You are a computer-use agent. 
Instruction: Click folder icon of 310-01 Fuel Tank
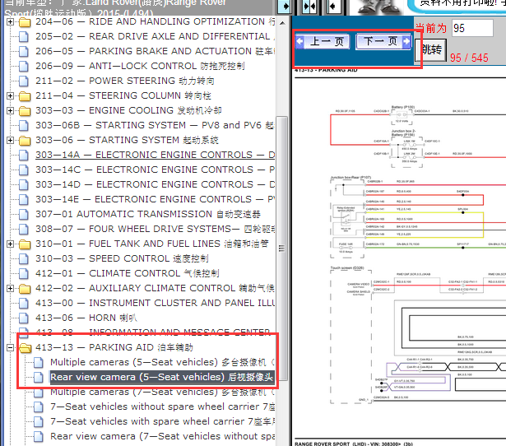pyautogui.click(x=25, y=244)
